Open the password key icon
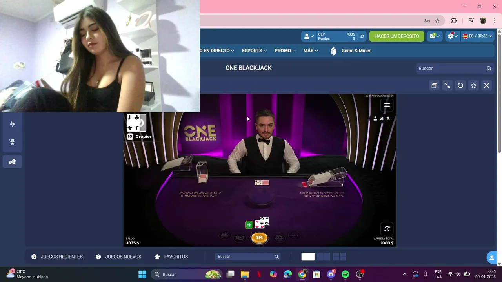This screenshot has width=502, height=282. point(427,21)
